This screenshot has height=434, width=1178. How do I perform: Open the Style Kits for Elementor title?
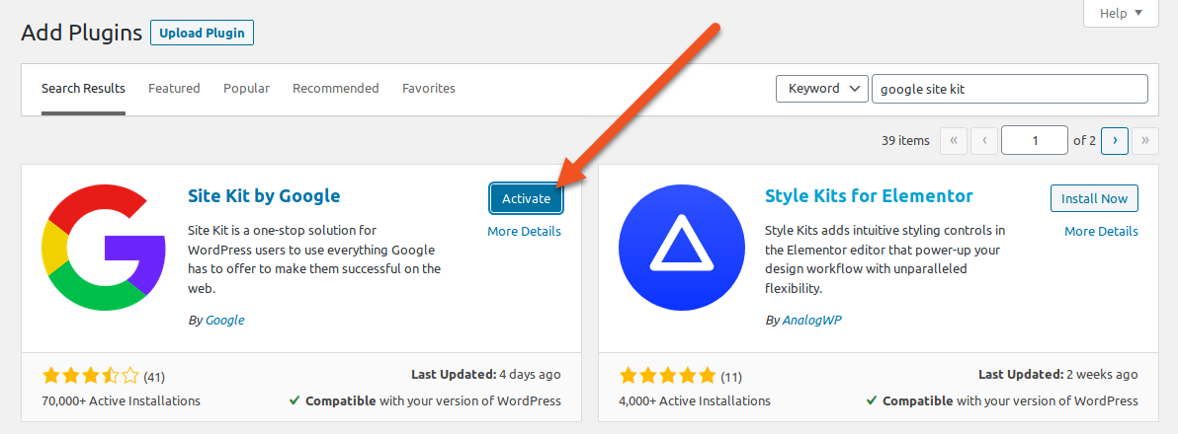(x=869, y=196)
